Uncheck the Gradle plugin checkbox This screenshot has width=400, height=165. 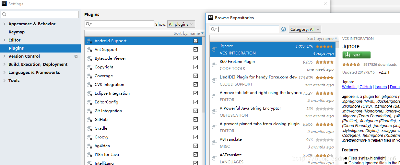click(x=195, y=128)
